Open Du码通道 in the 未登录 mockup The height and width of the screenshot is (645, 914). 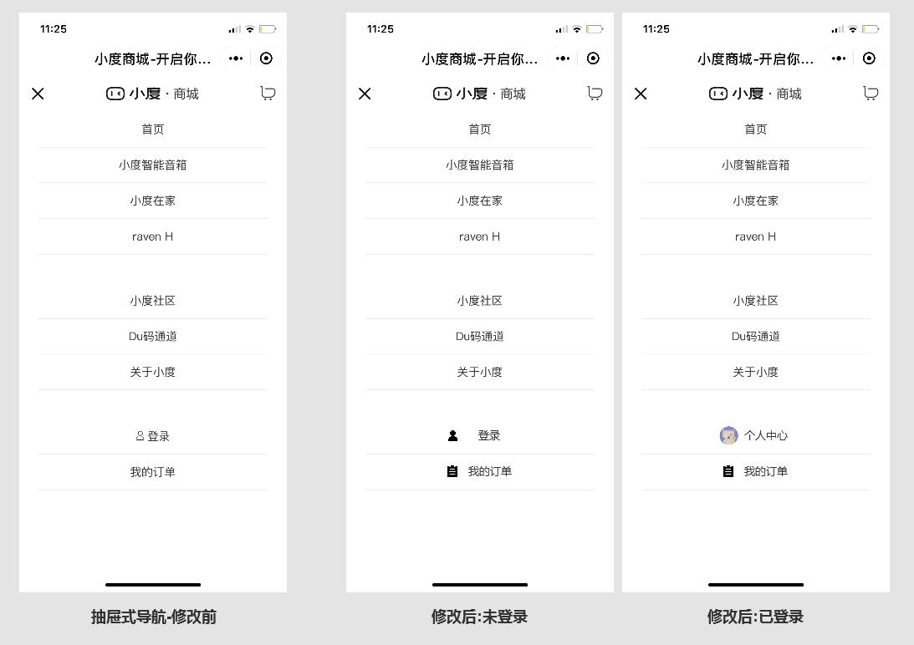pos(480,336)
